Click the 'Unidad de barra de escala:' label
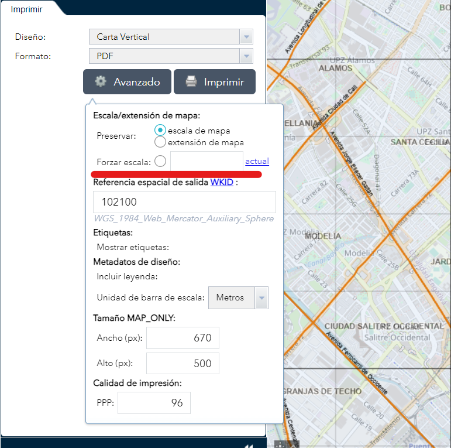The width and height of the screenshot is (451, 448). [x=150, y=297]
